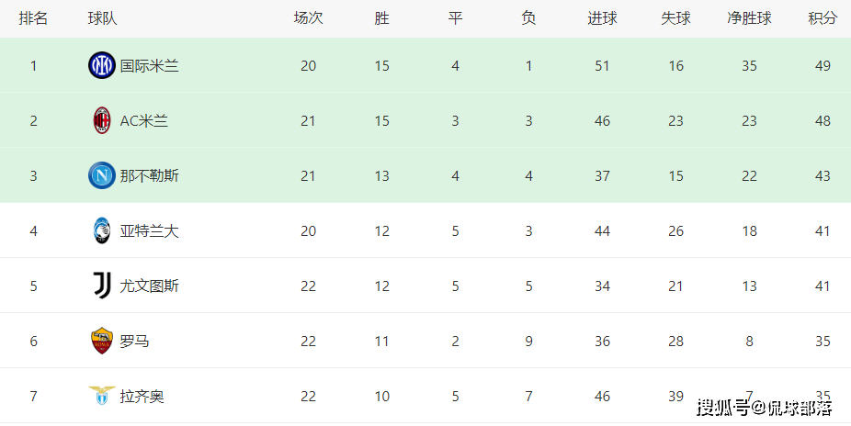The image size is (851, 426).
Task: Click the 积分 column header
Action: click(x=823, y=18)
